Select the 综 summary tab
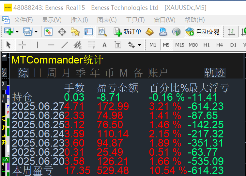The width and height of the screenshot is (246, 176). pyautogui.click(x=23, y=73)
